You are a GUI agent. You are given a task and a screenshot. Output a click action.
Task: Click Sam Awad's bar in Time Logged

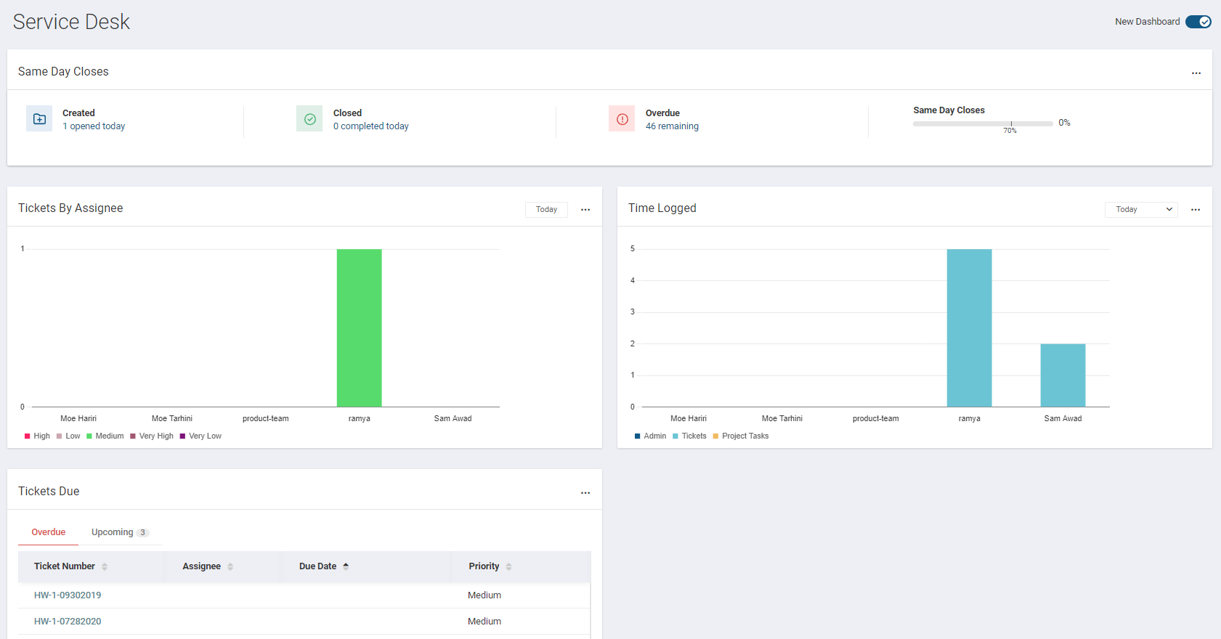[x=1063, y=375]
